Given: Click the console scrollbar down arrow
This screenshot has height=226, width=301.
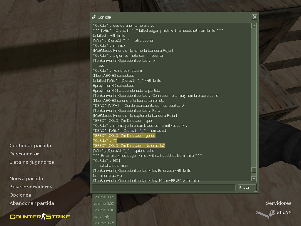Looking at the screenshot, I should [254, 179].
